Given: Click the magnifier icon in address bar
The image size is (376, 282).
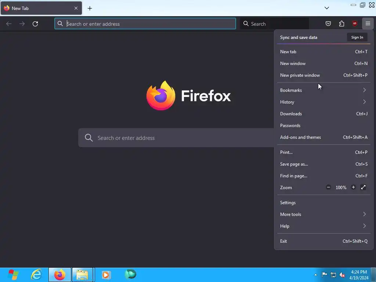Looking at the screenshot, I should coord(60,23).
